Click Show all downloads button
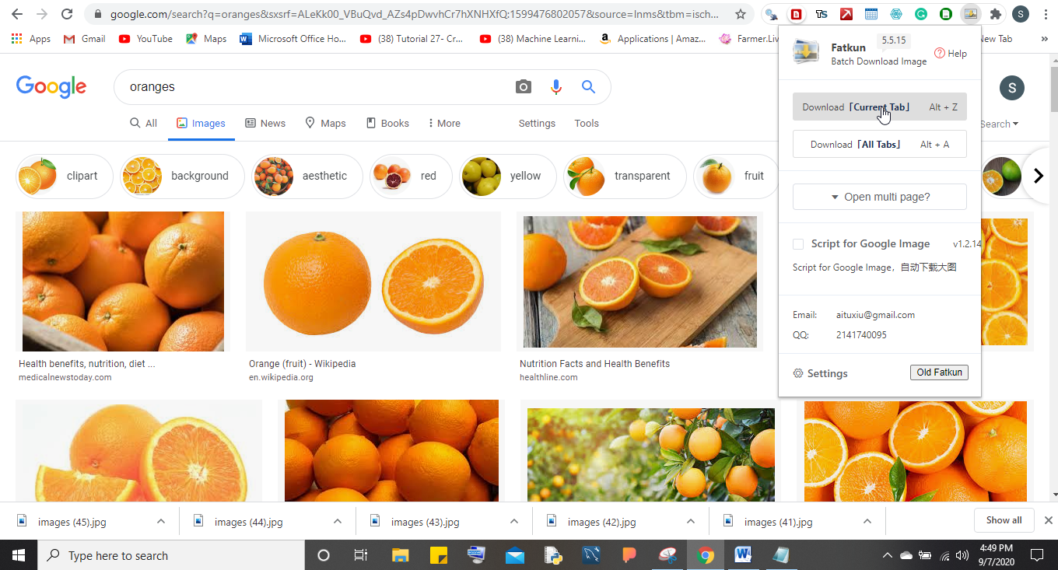This screenshot has width=1058, height=570. coord(1004,520)
